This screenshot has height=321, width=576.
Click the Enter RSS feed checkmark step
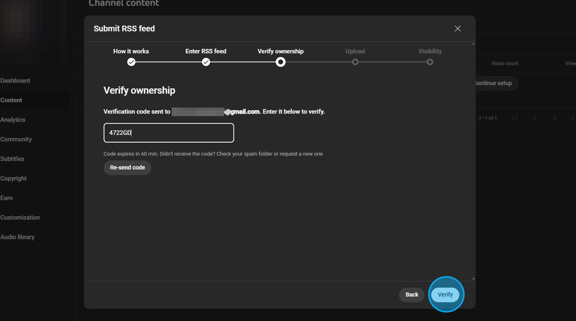tap(206, 62)
